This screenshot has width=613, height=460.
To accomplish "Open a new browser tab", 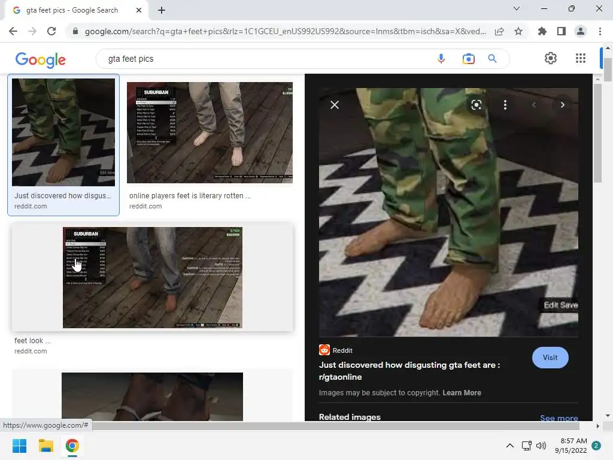I will pyautogui.click(x=162, y=10).
